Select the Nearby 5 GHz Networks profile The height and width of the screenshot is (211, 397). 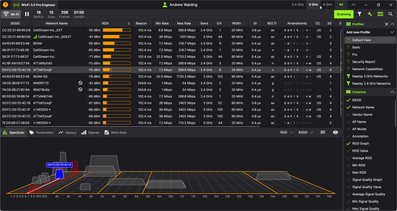370,76
